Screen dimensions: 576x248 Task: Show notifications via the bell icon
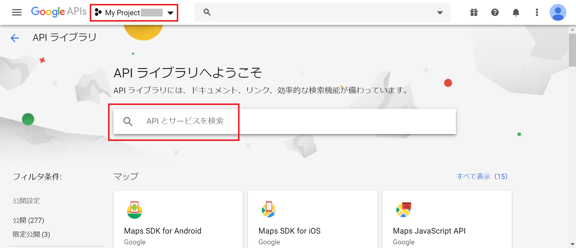click(516, 12)
